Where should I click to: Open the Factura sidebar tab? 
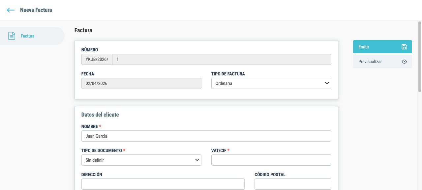[x=32, y=36]
